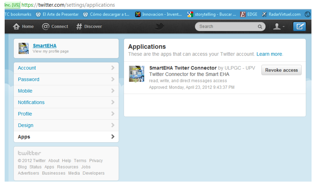This screenshot has height=185, width=315.
Task: Expand the Password chevron arrow
Action: coord(113,79)
